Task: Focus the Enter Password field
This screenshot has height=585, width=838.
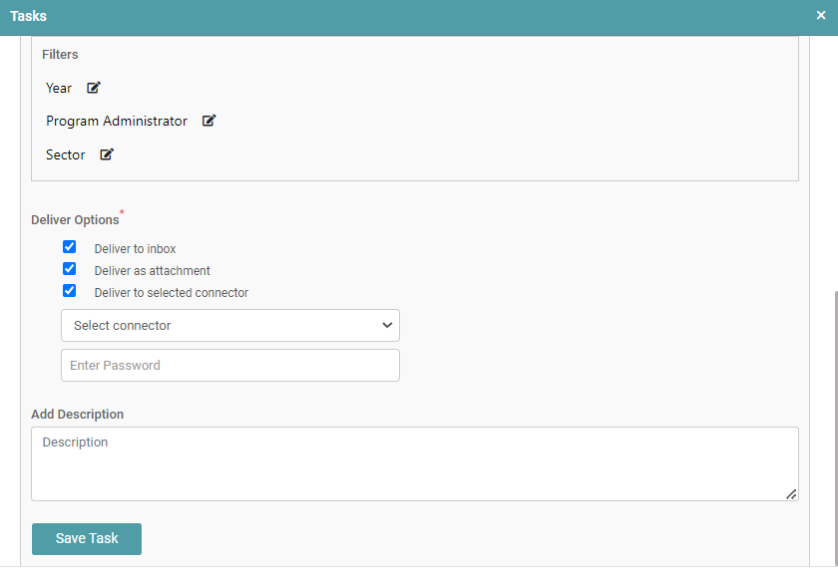Action: pyautogui.click(x=229, y=366)
